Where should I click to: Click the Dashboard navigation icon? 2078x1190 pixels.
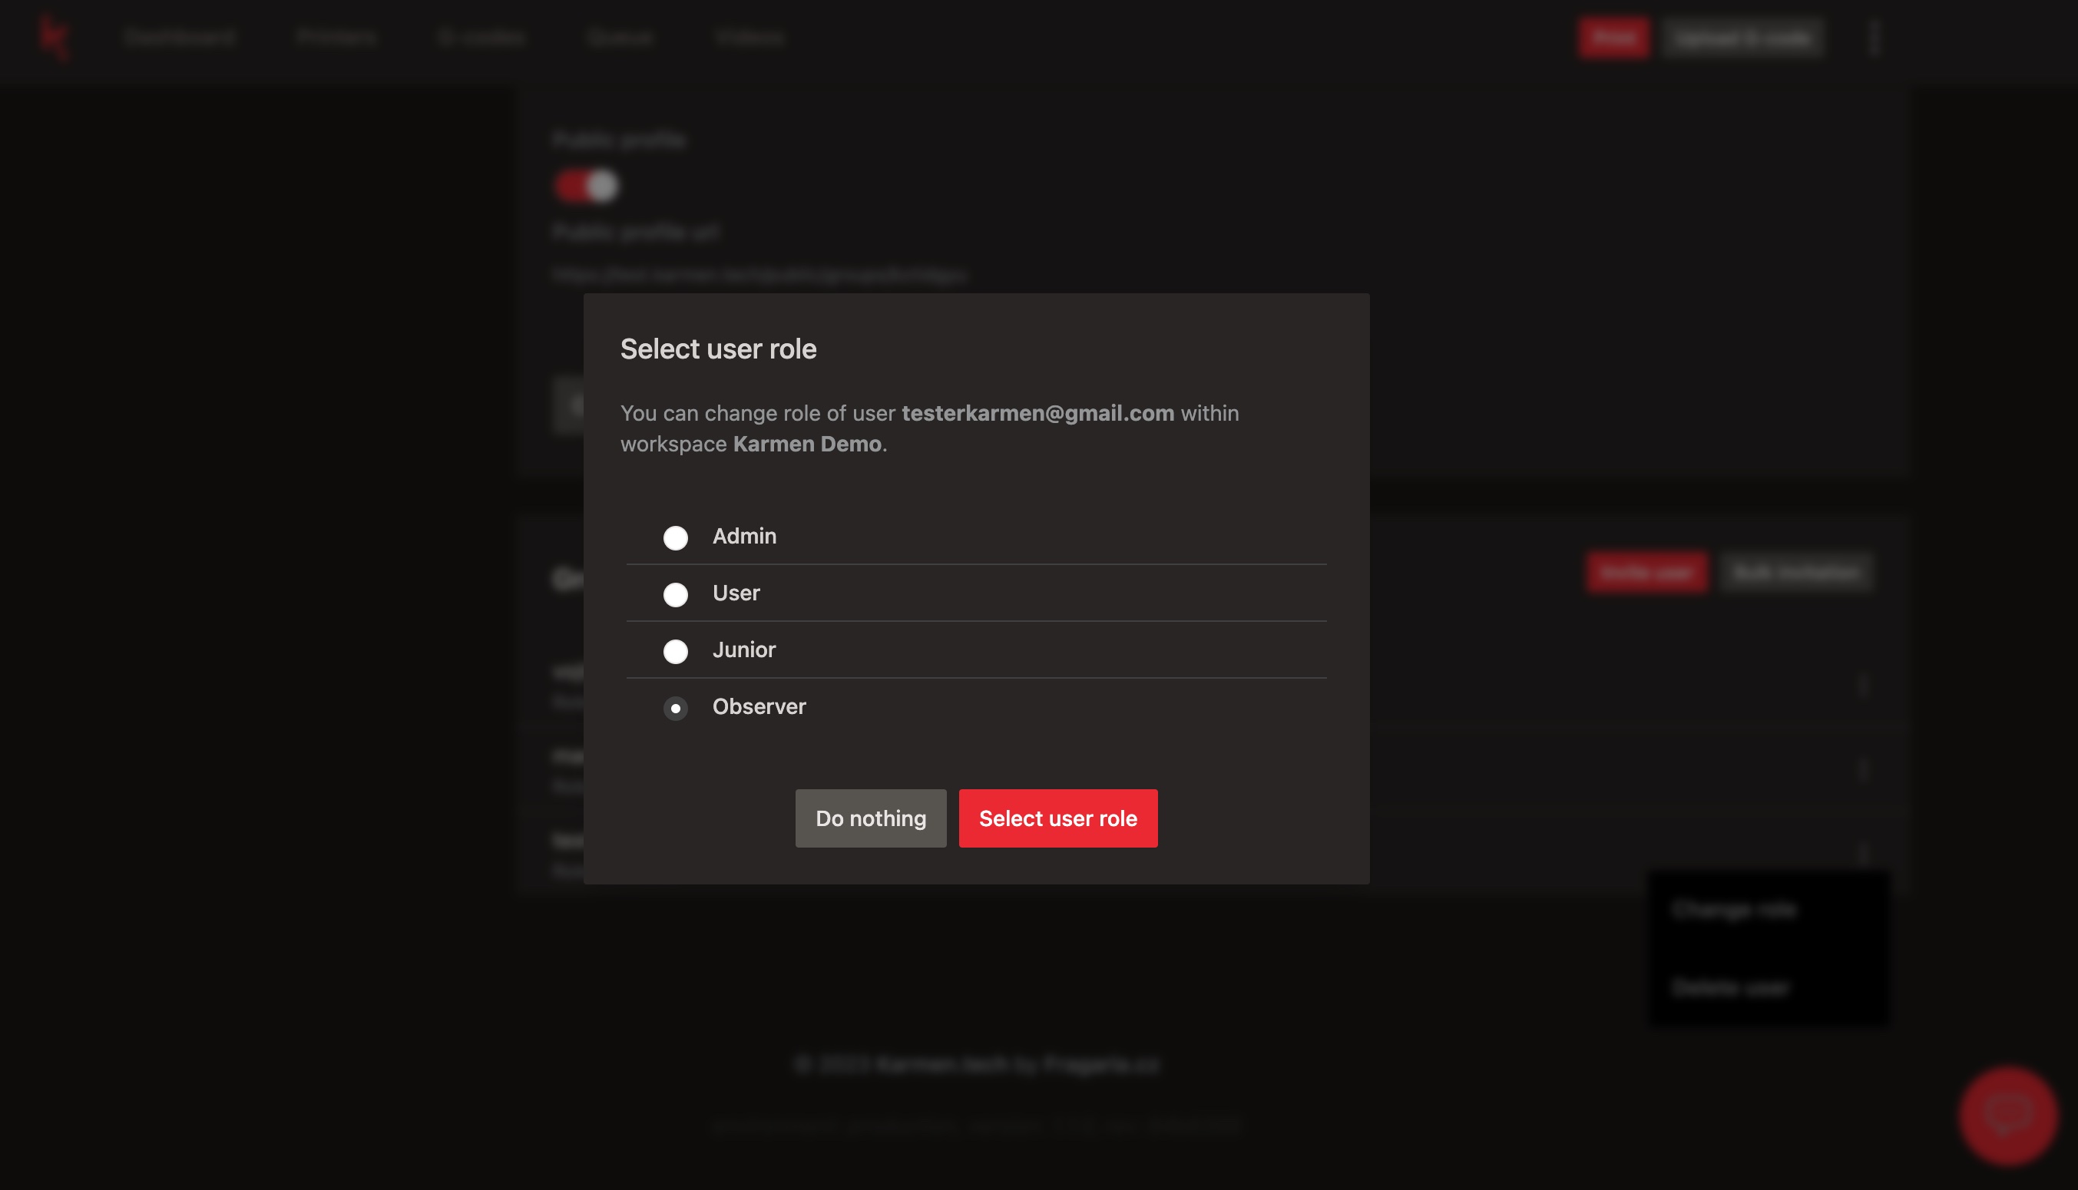pos(178,37)
